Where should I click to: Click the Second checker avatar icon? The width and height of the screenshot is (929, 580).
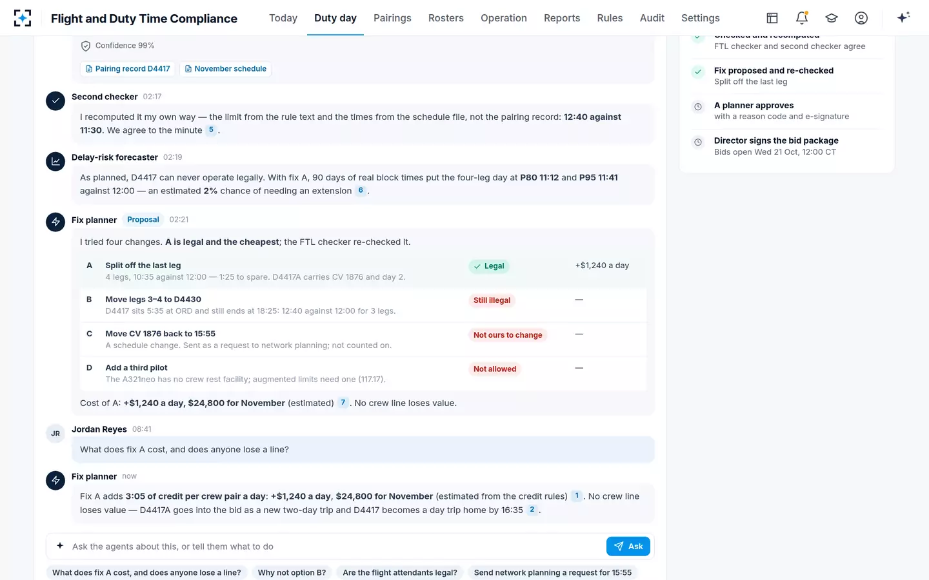coord(55,101)
